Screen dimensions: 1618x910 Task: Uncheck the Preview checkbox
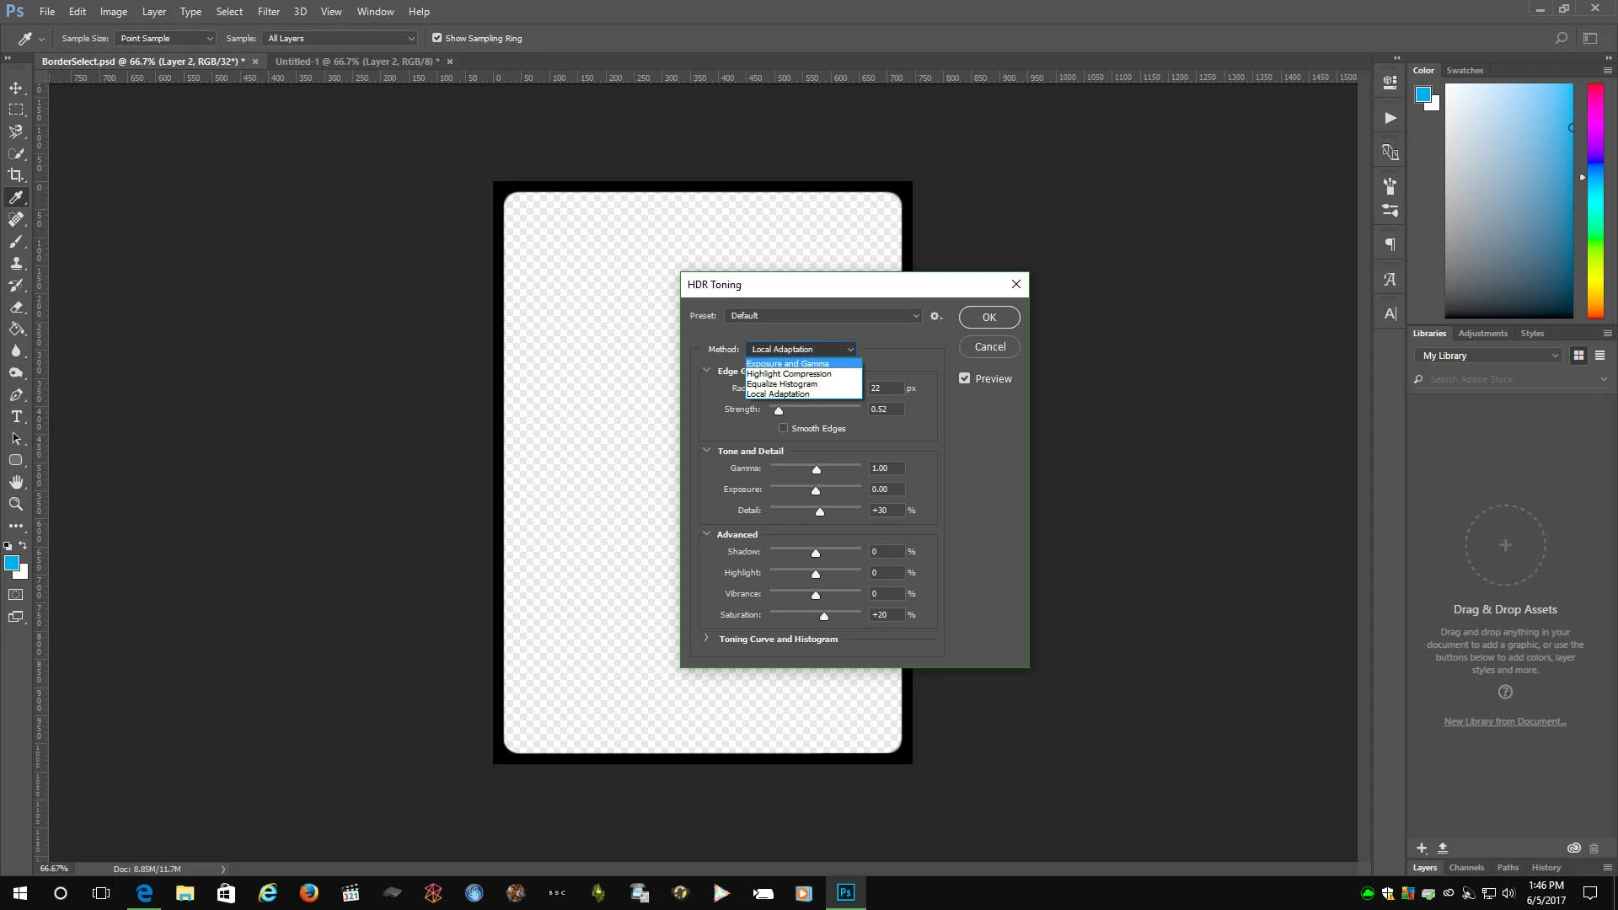965,378
